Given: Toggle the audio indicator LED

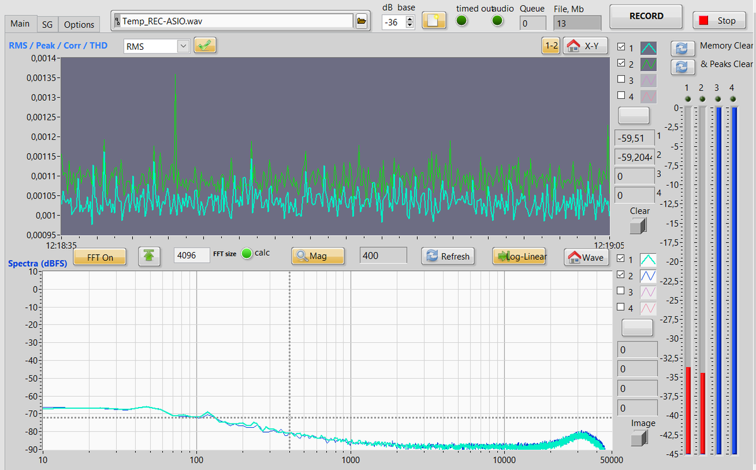Looking at the screenshot, I should pos(498,20).
